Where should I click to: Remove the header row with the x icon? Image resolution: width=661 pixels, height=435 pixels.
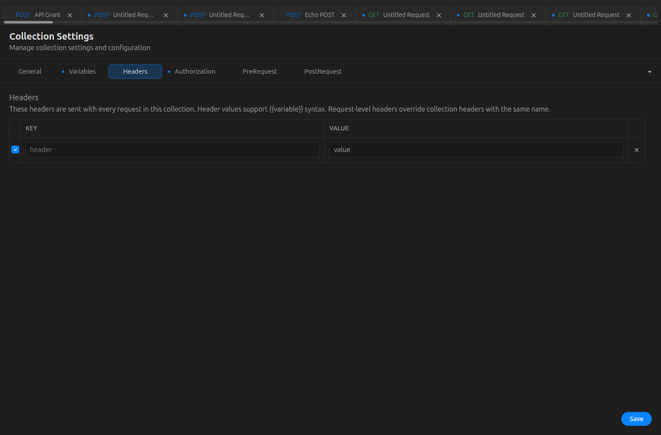(636, 150)
